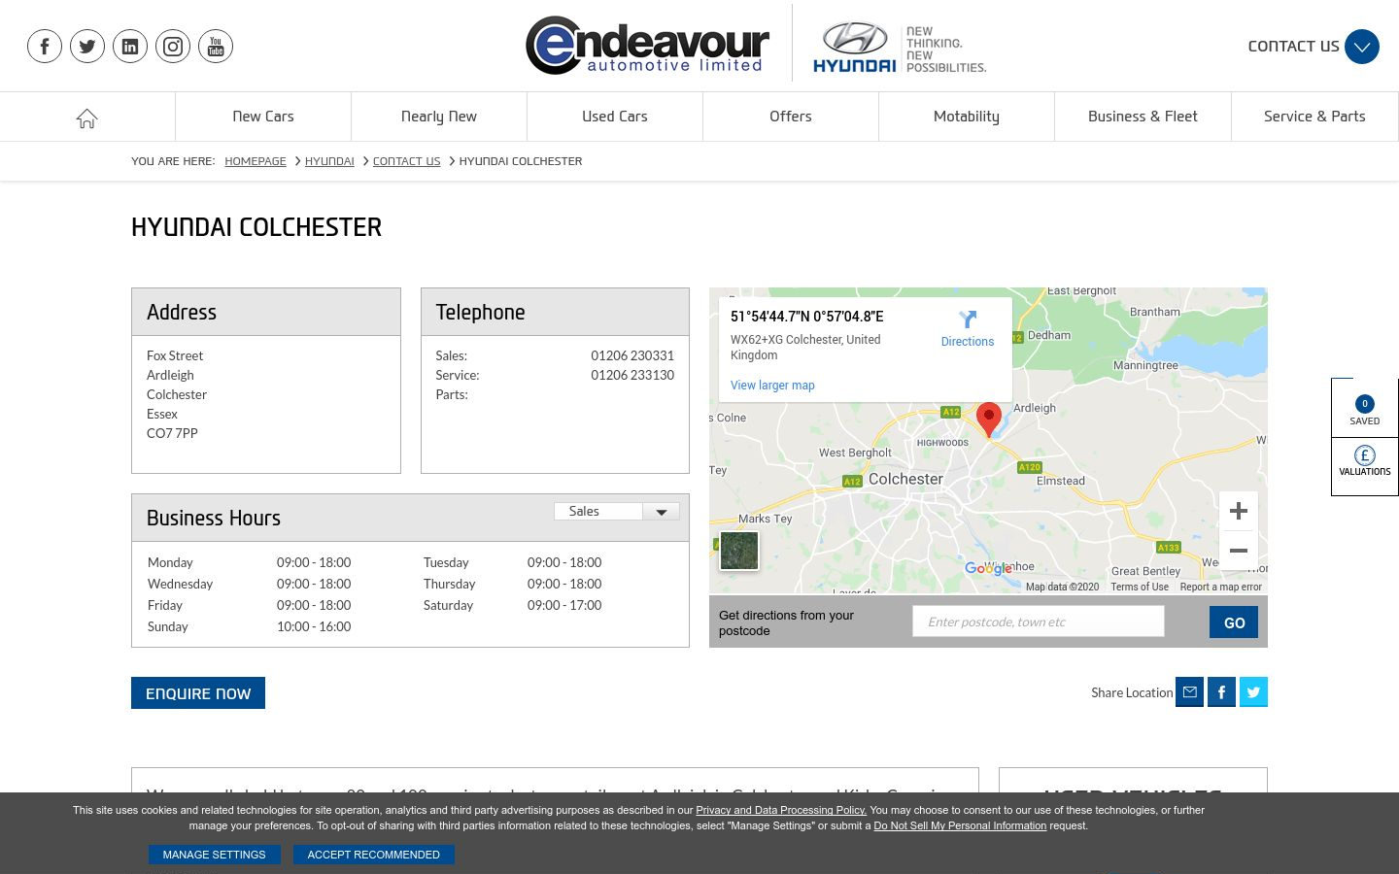Zoom in on the map
Viewport: 1399px width, 874px height.
tap(1239, 511)
